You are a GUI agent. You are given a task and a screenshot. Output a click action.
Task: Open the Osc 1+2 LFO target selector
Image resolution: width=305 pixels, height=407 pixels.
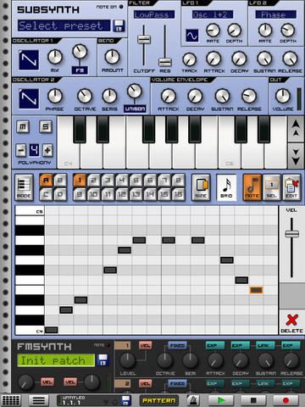pos(213,14)
